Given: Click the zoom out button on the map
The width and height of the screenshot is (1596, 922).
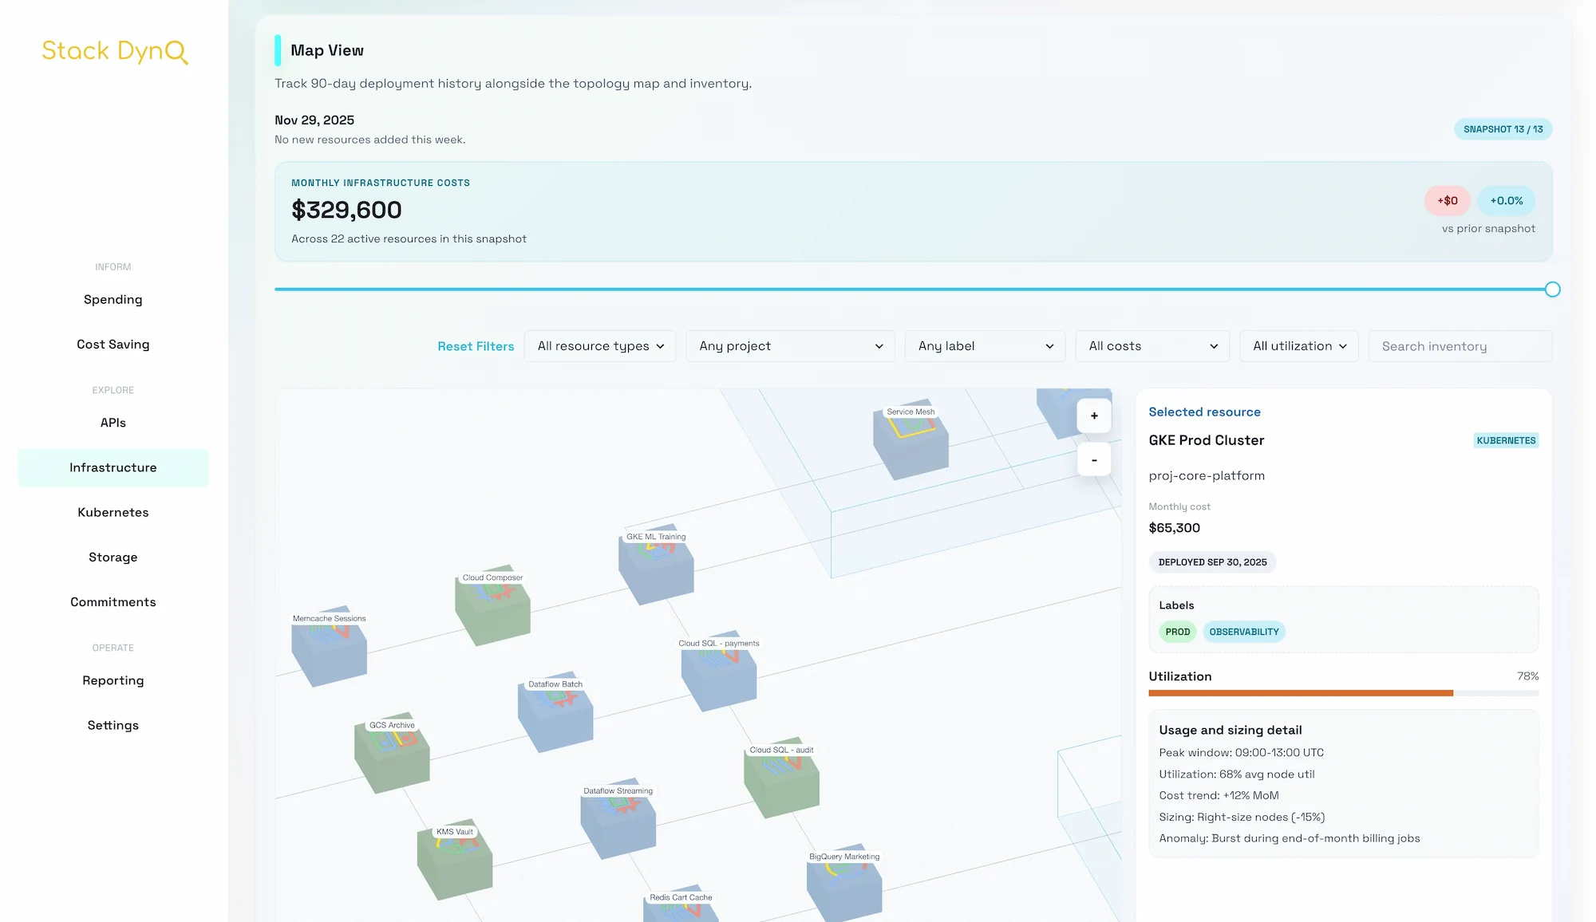Looking at the screenshot, I should click(1094, 459).
